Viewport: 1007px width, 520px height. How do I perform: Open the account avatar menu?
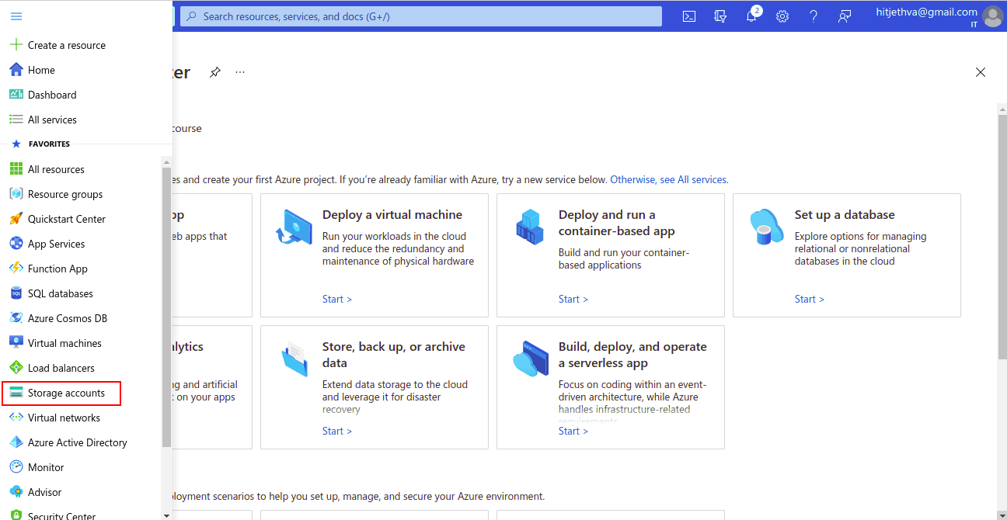pos(992,16)
